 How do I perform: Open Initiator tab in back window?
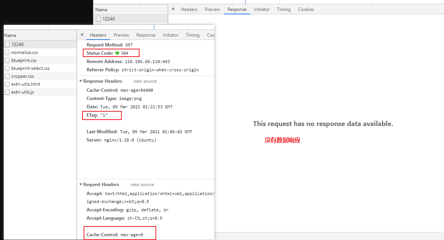click(x=262, y=9)
